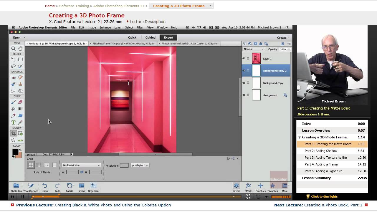Select the Rectangular Marquee tool

[x=20, y=59]
